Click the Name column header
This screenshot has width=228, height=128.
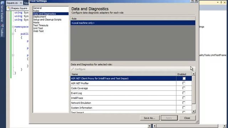pos(123,74)
